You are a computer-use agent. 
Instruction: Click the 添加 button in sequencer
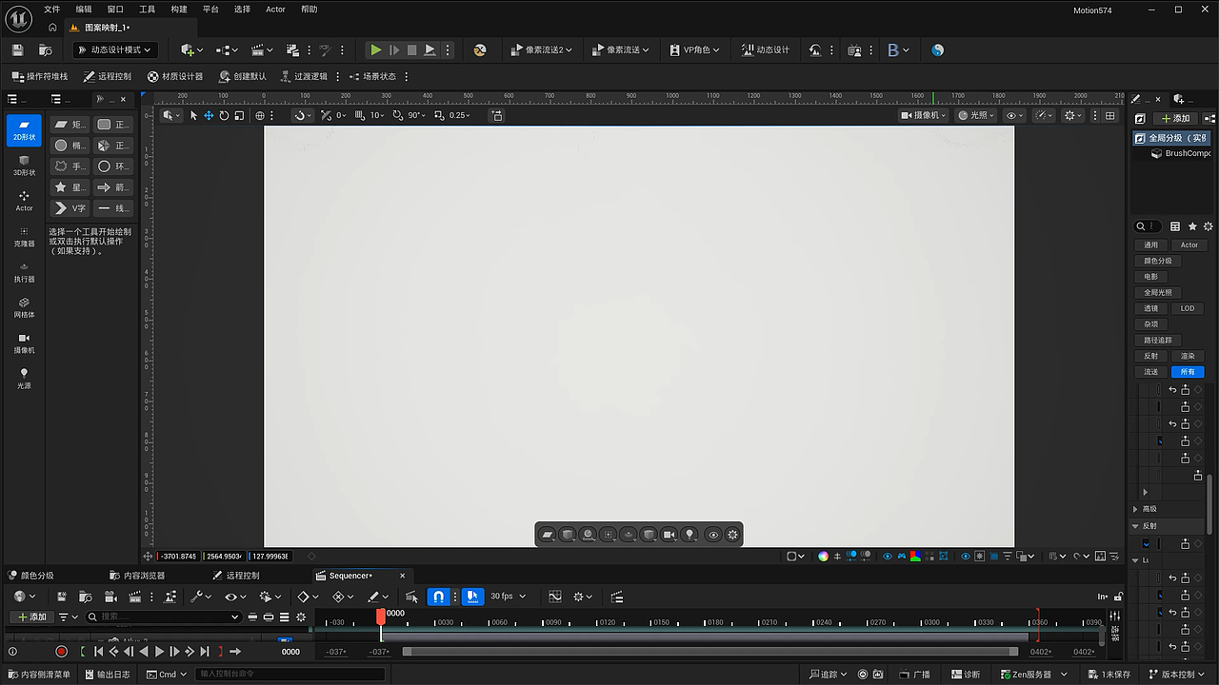pos(30,617)
